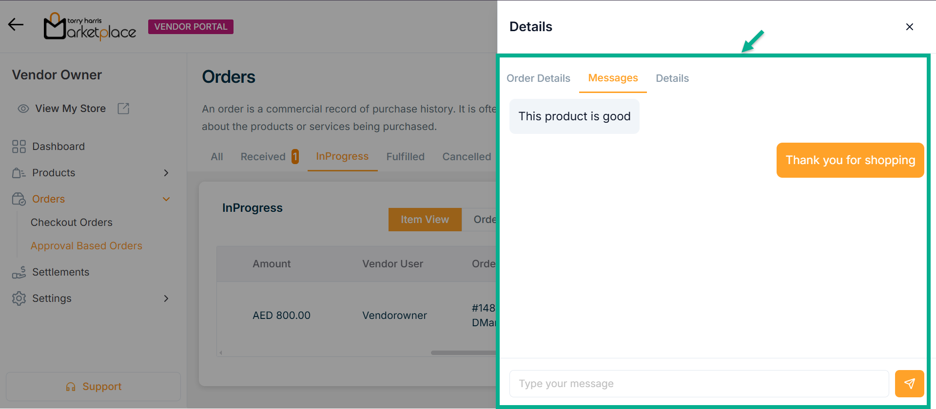Click the torry harris Marketplace logo
936x409 pixels.
90,27
